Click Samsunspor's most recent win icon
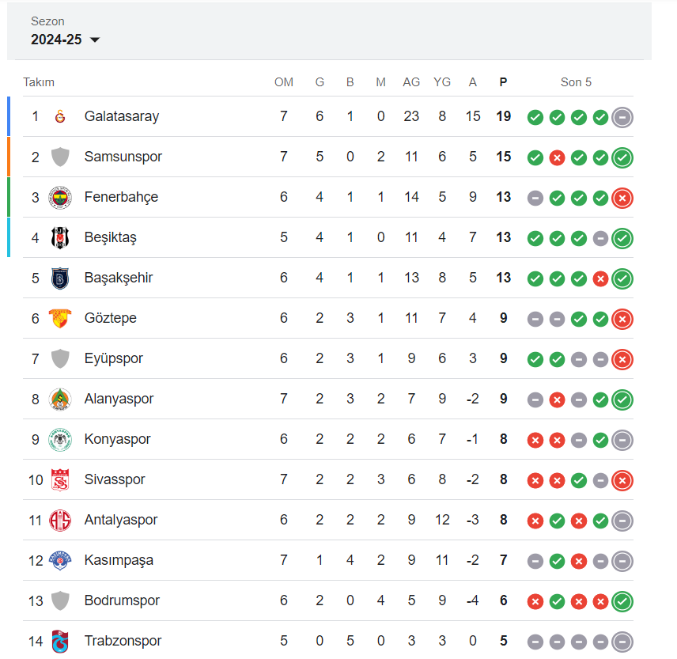This screenshot has width=677, height=659. coord(622,157)
